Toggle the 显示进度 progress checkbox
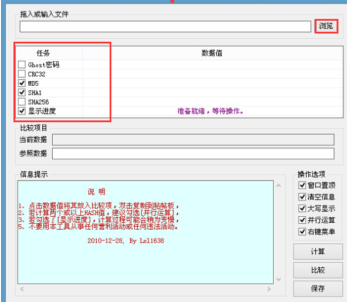The width and height of the screenshot is (347, 302). (22, 110)
